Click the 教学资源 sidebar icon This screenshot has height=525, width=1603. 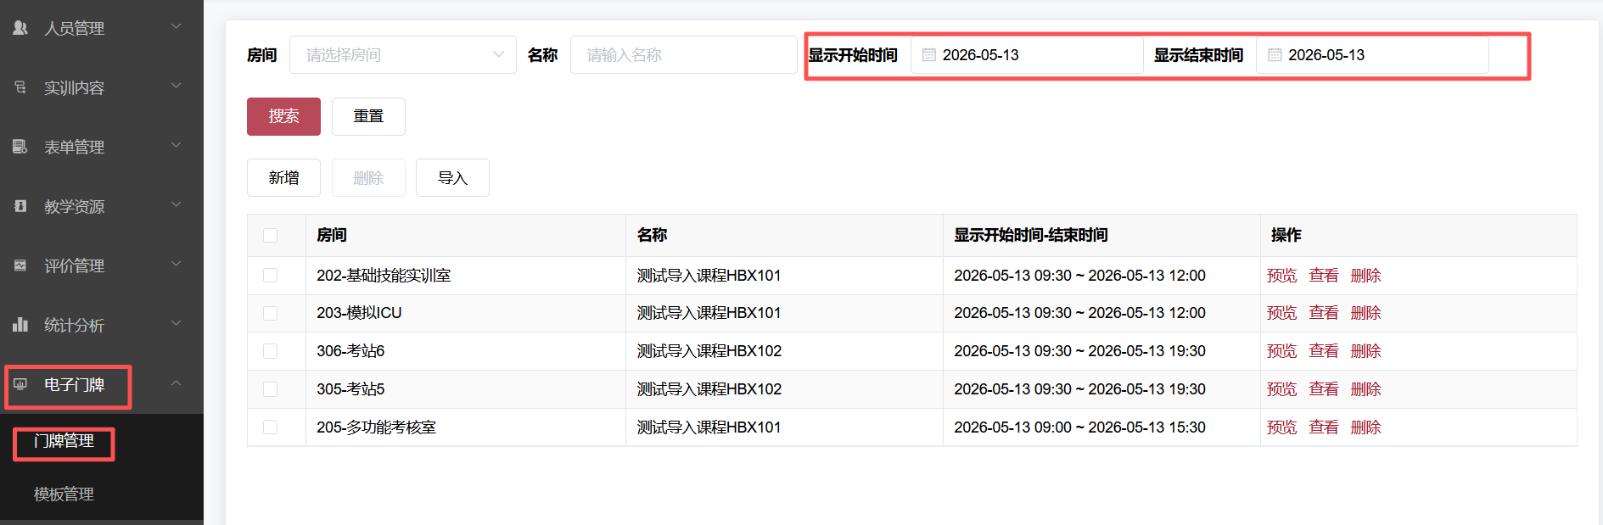tap(20, 206)
